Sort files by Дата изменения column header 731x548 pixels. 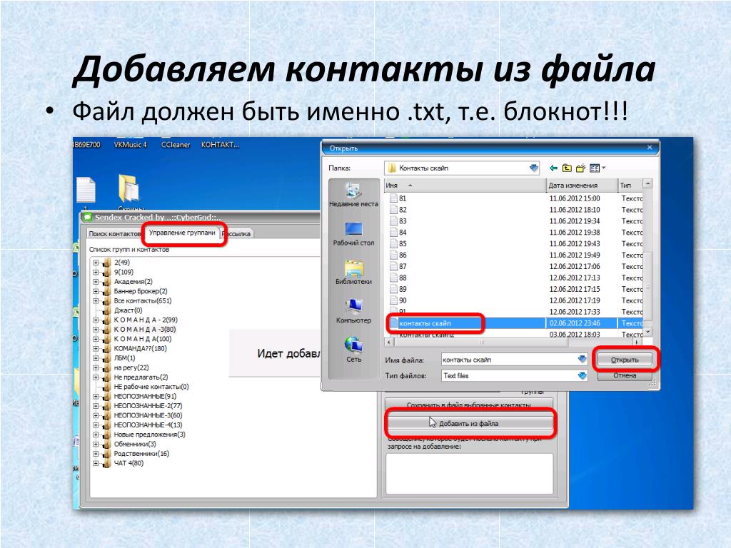point(582,186)
